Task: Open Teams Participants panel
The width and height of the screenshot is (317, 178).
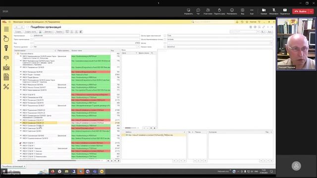Action: pos(208,11)
